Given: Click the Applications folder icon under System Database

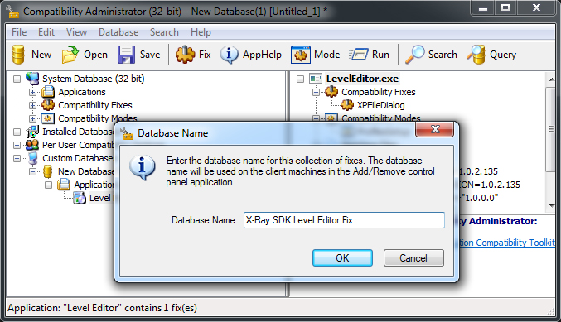Looking at the screenshot, I should click(x=47, y=92).
